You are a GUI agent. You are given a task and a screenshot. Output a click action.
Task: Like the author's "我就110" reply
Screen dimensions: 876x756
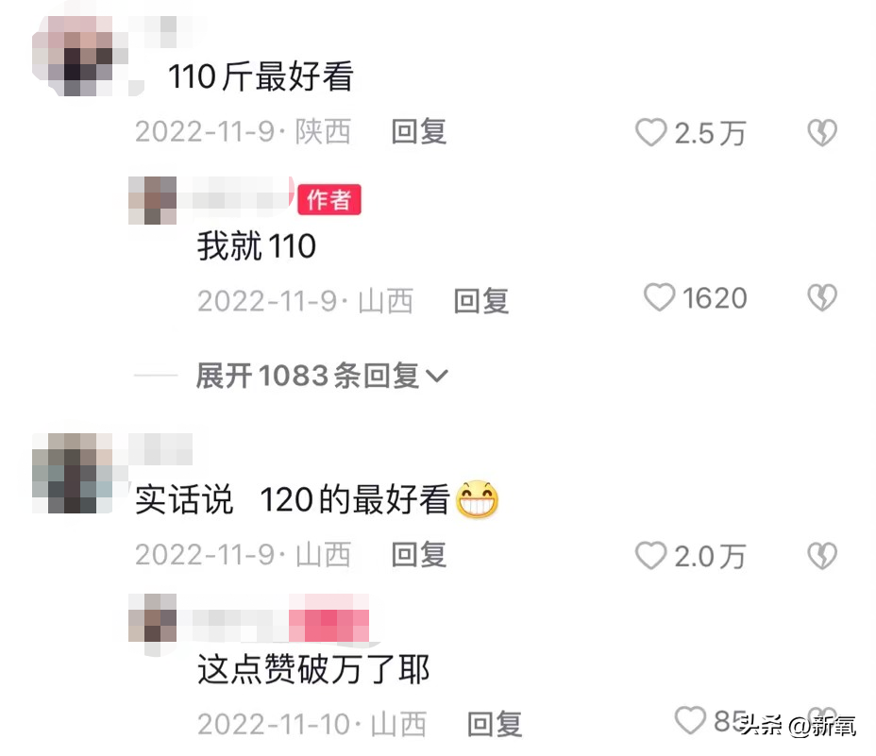tap(659, 297)
